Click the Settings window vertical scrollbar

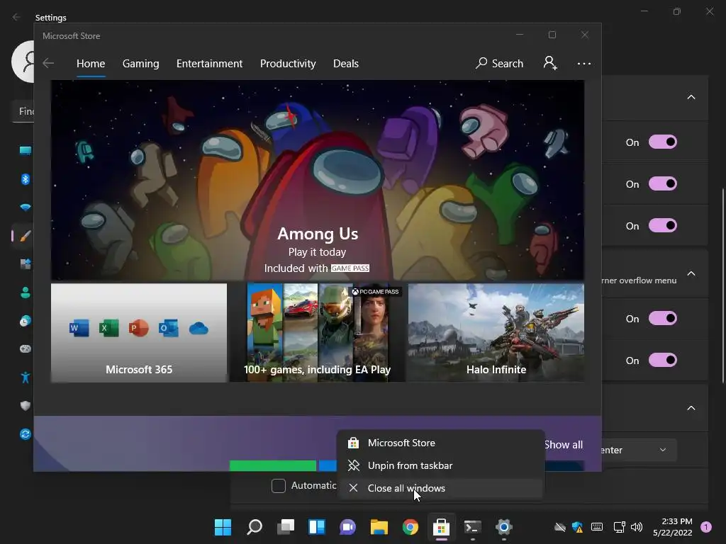pyautogui.click(x=722, y=285)
